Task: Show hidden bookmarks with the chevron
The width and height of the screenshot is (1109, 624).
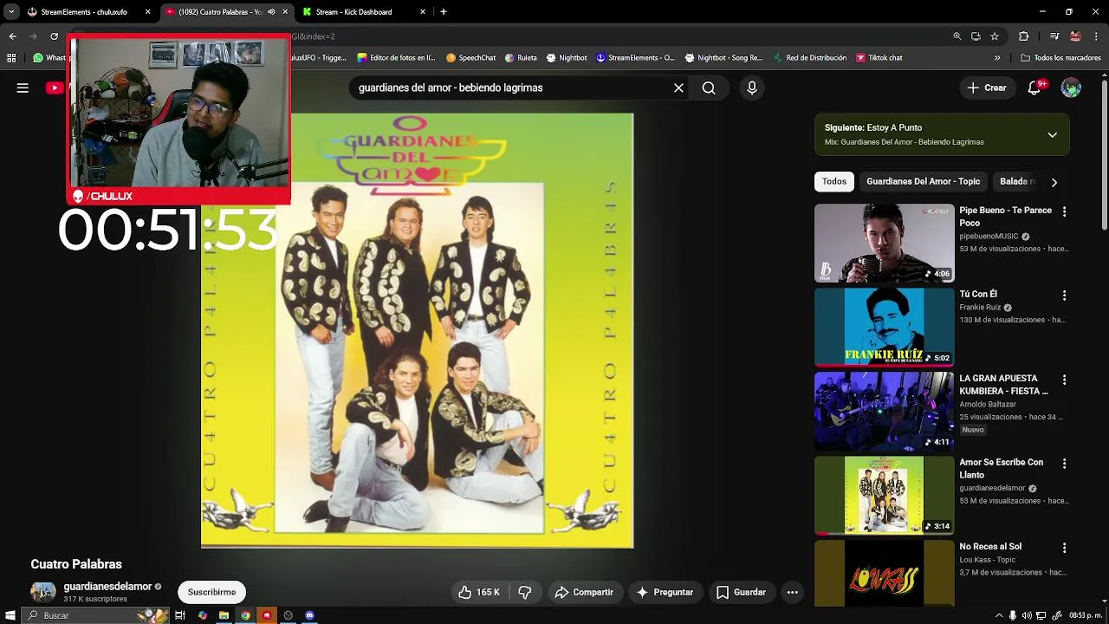Action: [997, 58]
